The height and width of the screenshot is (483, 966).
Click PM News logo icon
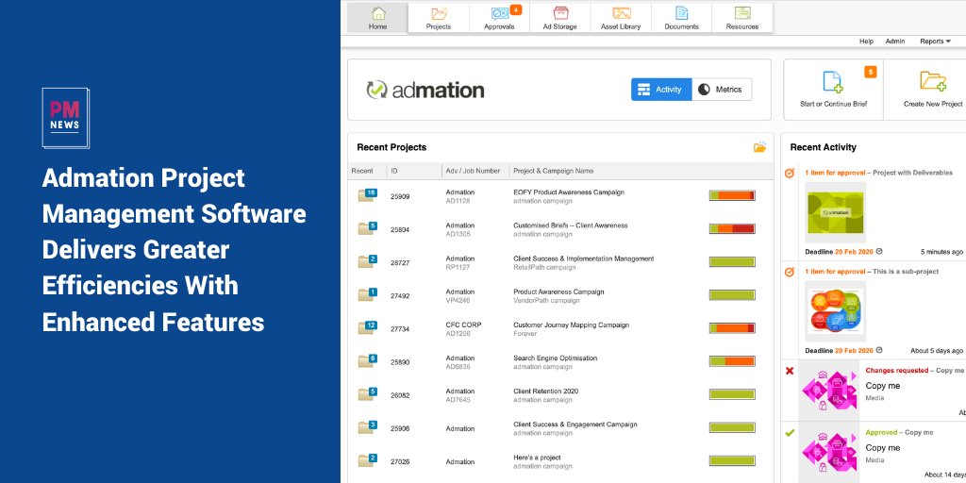tap(65, 118)
